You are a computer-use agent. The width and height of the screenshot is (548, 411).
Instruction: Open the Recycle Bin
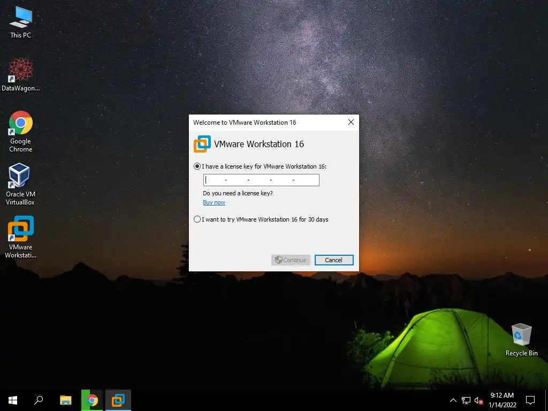521,340
